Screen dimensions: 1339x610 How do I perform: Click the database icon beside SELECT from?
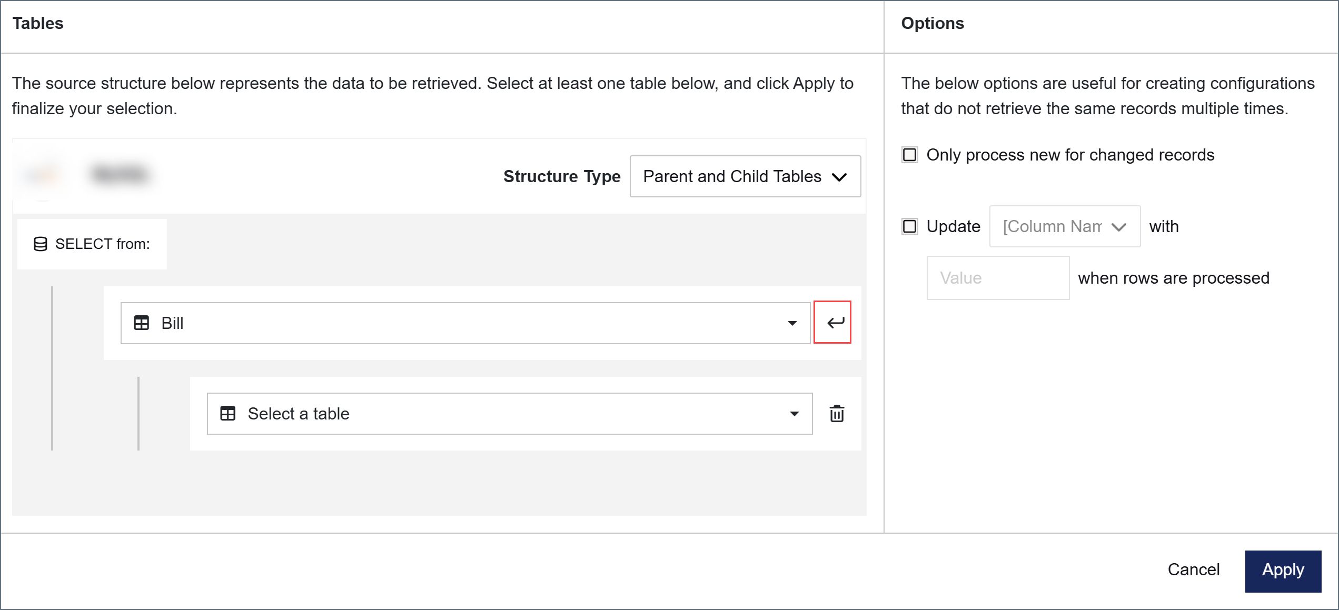click(41, 244)
